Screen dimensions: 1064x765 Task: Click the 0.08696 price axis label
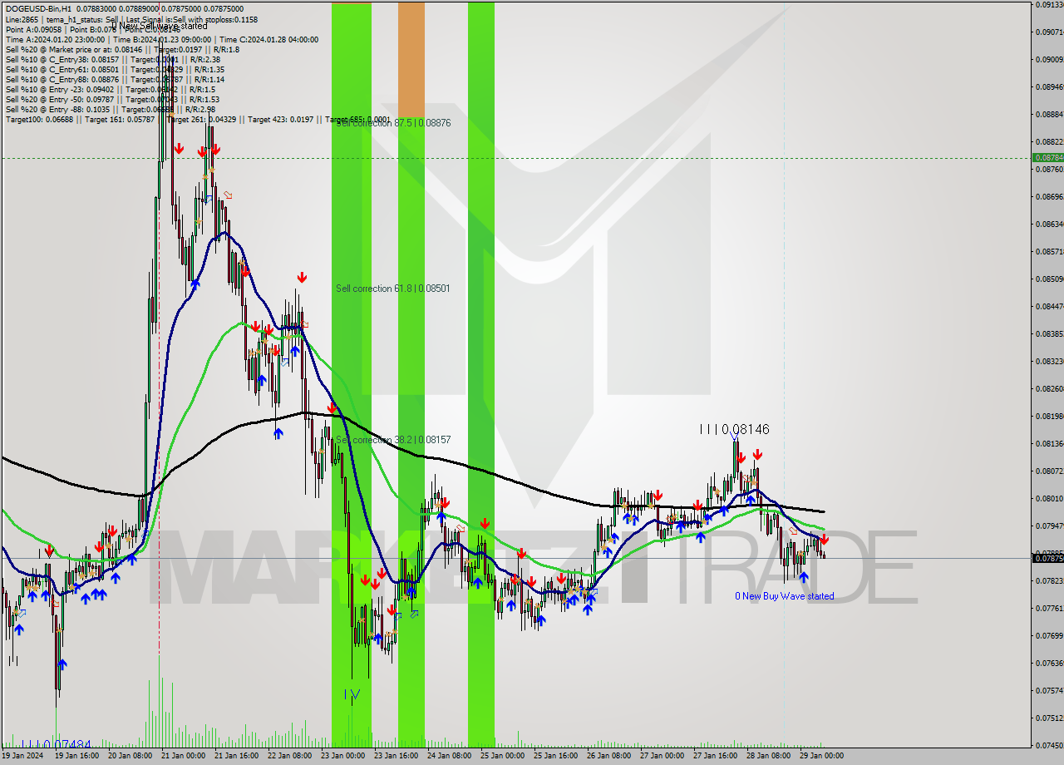point(1048,196)
